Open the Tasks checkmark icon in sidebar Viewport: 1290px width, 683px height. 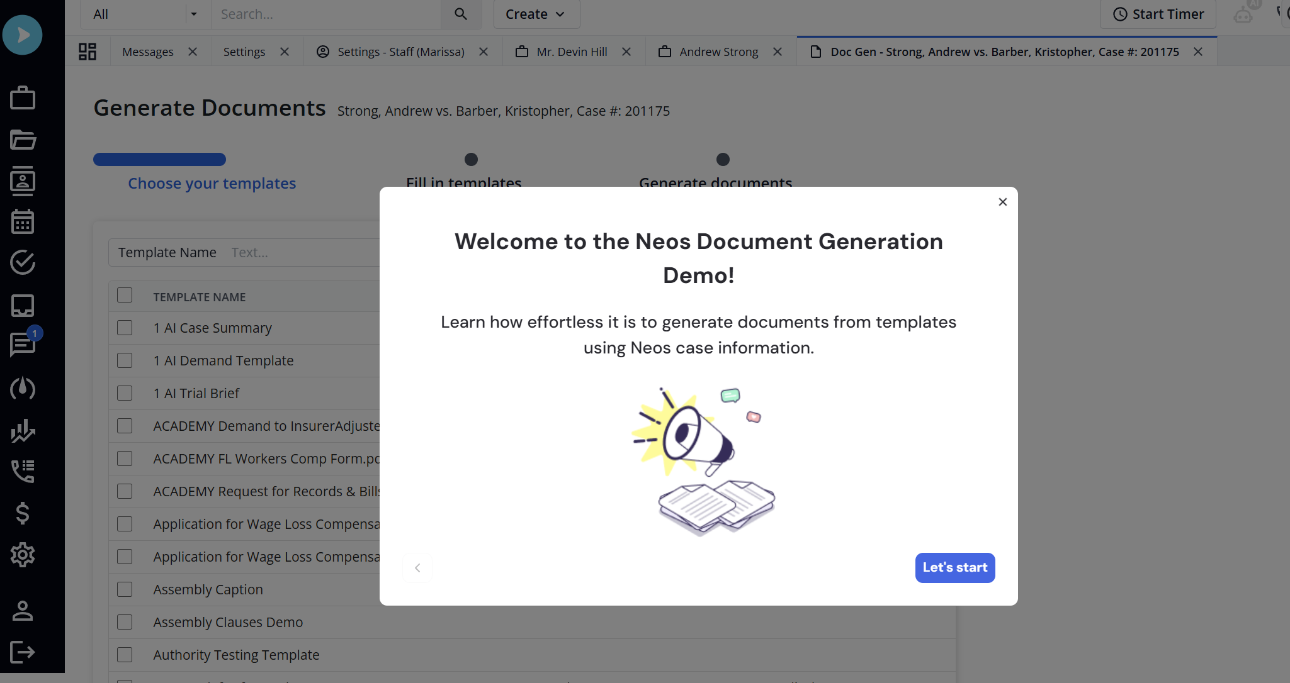pyautogui.click(x=23, y=263)
